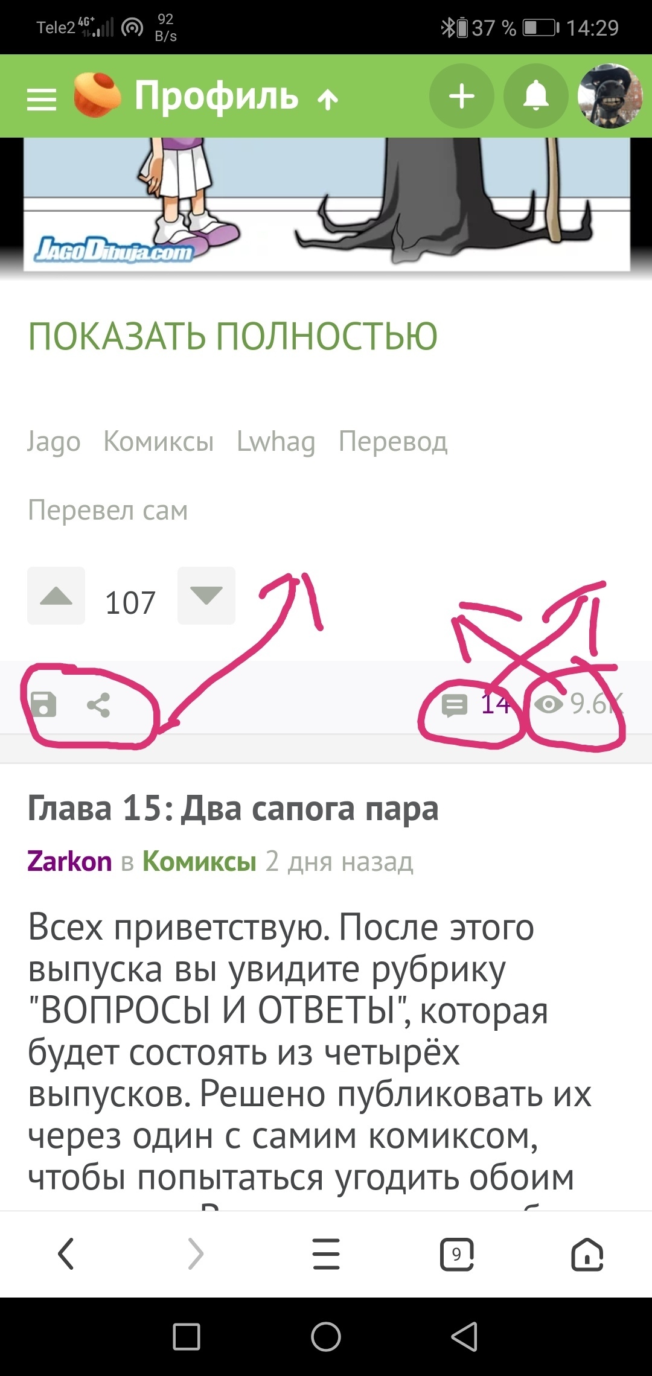The height and width of the screenshot is (1376, 652).
Task: Open notifications bell
Action: (x=536, y=96)
